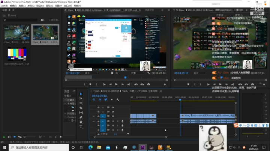Step forward one frame in Source monitor
This screenshot has height=151, width=270.
coord(122,84)
